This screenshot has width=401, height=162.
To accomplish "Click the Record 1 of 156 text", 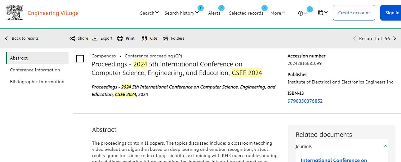I will point(374,38).
